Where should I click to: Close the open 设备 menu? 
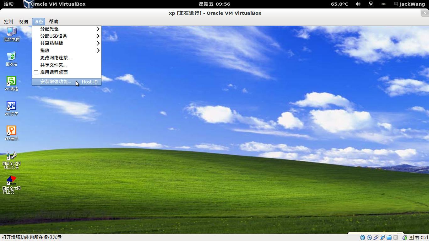click(x=39, y=22)
